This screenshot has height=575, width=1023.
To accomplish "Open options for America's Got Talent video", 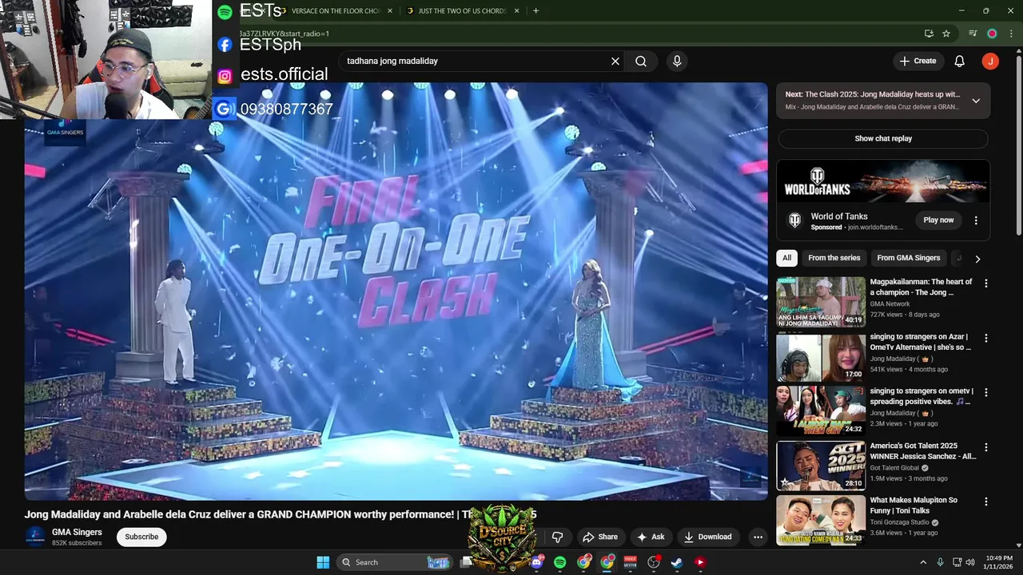I will (985, 448).
